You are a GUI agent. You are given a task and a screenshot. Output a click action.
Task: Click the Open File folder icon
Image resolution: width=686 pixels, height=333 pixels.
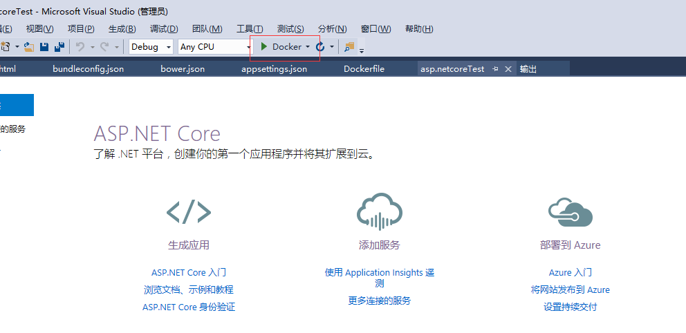(29, 47)
